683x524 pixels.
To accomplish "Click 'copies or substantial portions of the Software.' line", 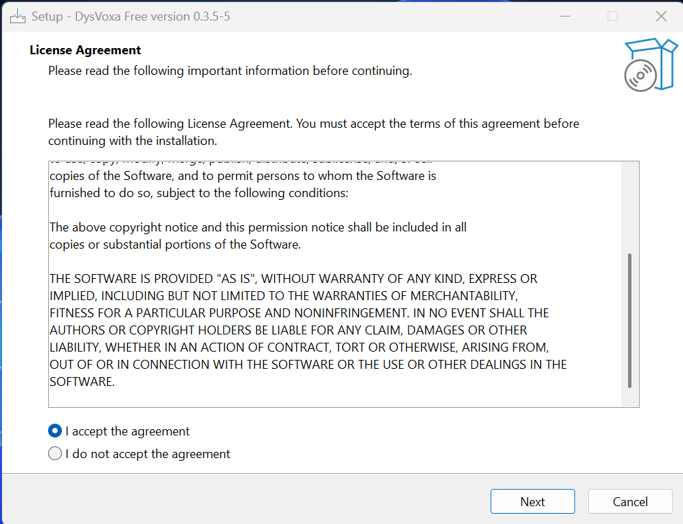I will (175, 244).
